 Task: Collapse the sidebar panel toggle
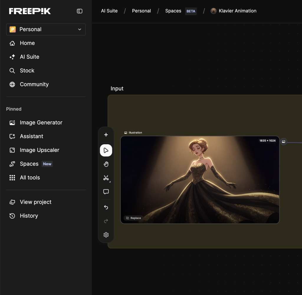pyautogui.click(x=80, y=11)
